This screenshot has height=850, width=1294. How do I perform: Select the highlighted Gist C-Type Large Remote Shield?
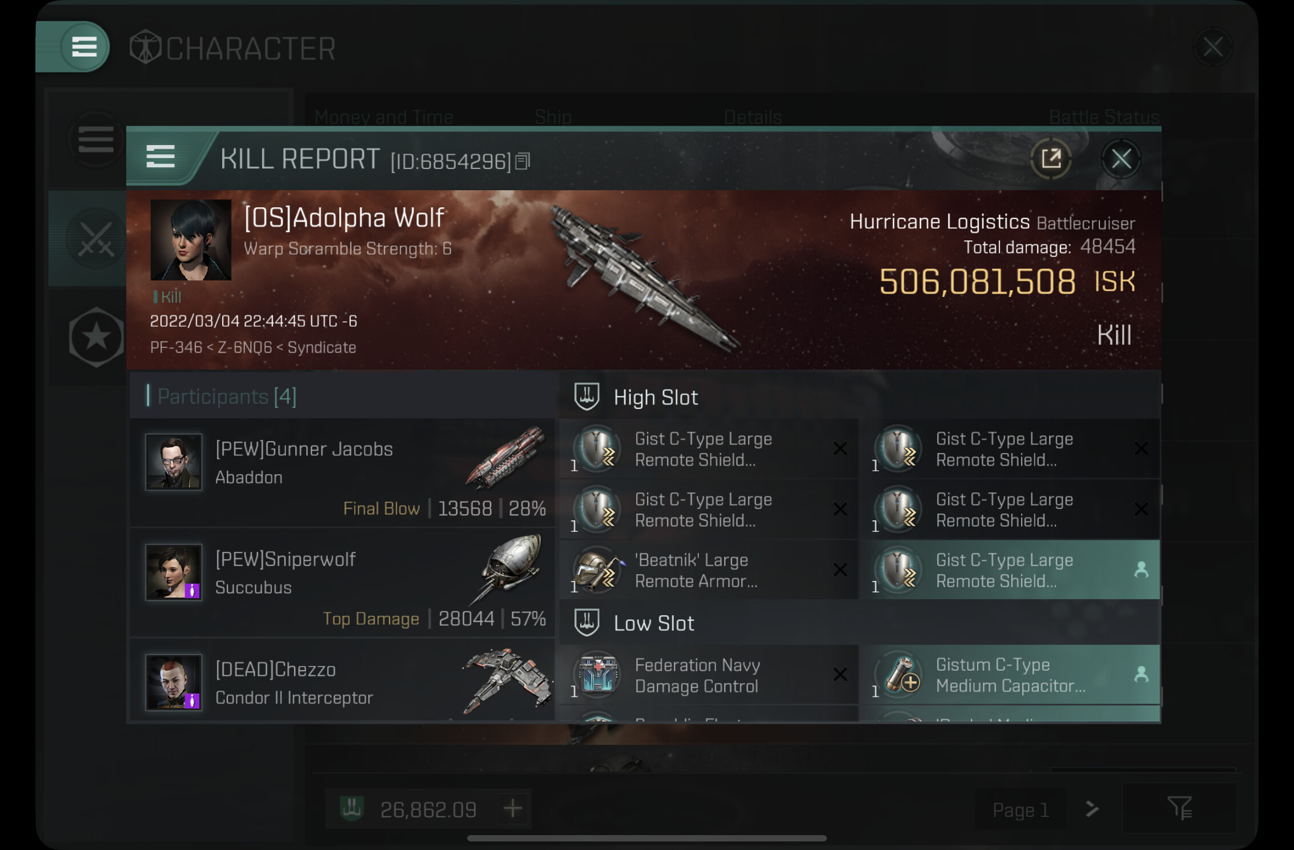pos(1010,570)
